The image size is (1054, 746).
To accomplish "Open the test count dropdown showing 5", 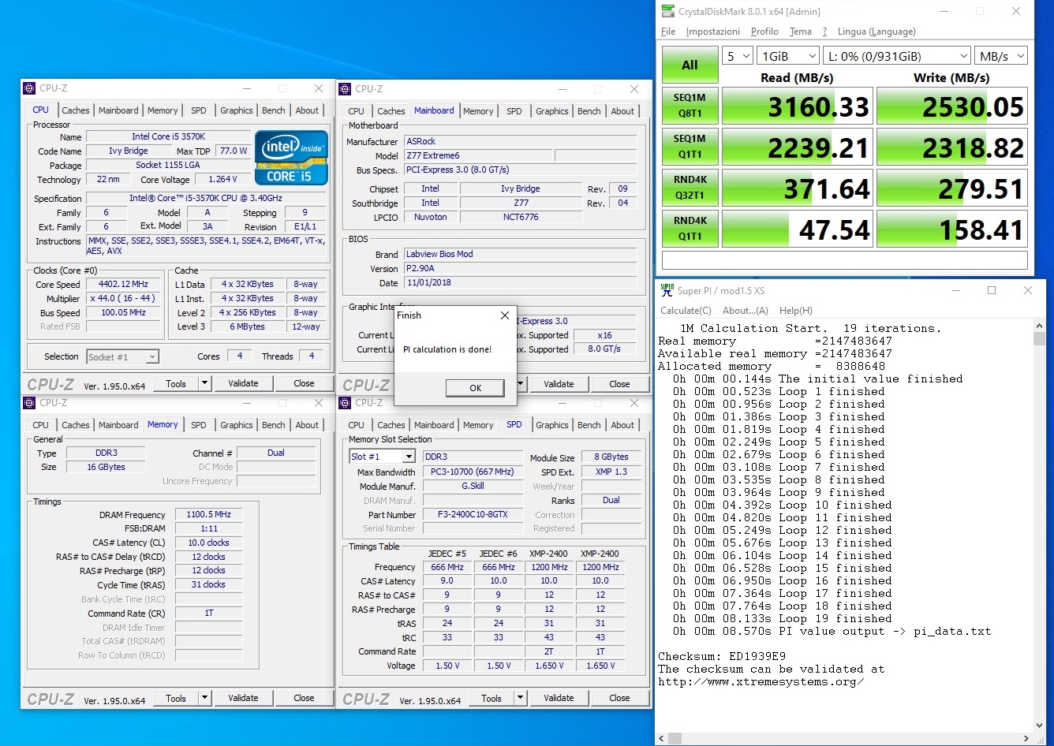I will [x=738, y=56].
